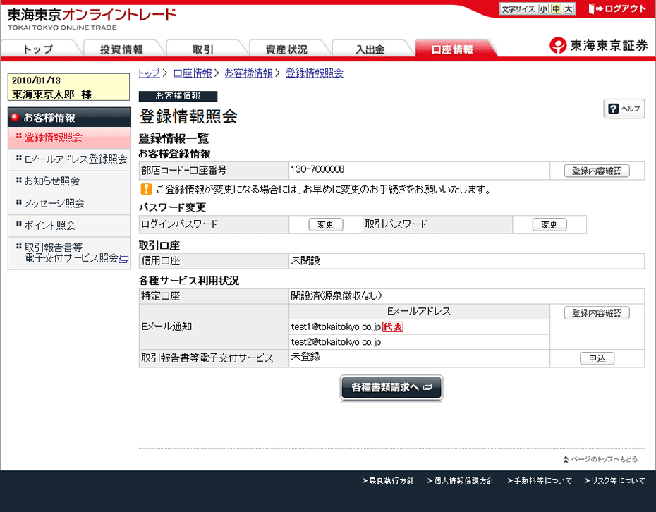Click the Tokai Tokyo Securities logo
Viewport: 656px width, 512px height.
[x=598, y=45]
